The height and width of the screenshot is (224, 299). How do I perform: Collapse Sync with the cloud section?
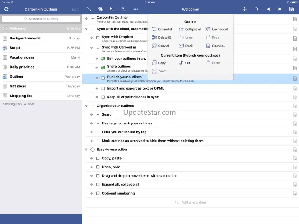pyautogui.click(x=86, y=29)
